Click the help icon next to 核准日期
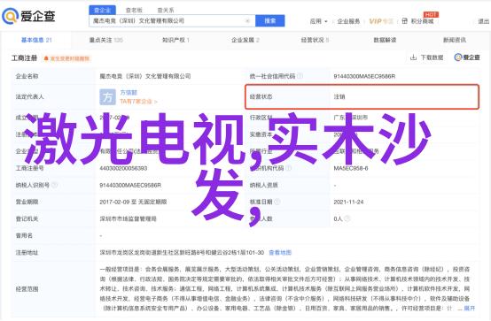The height and width of the screenshot is (321, 491). point(277,202)
